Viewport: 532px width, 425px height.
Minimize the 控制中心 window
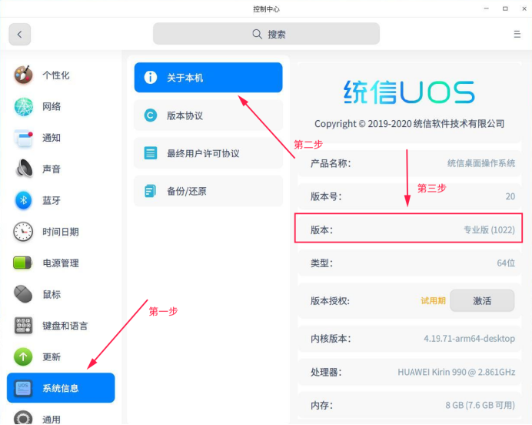(x=486, y=8)
